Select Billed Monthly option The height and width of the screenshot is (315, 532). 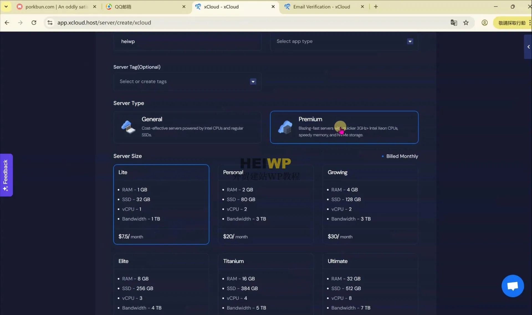pos(383,156)
